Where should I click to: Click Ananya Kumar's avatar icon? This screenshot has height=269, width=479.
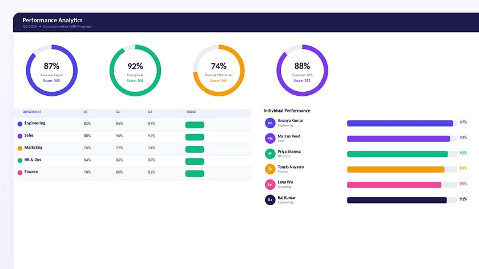(270, 123)
